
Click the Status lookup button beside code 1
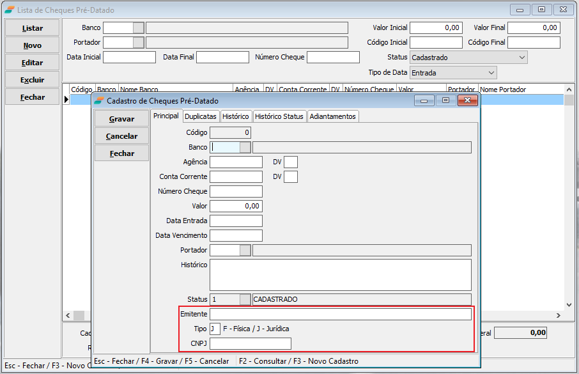point(245,299)
